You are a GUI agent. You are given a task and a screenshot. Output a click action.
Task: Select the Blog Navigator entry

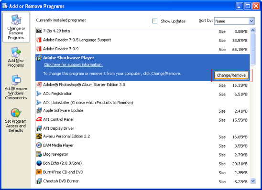pos(142,154)
